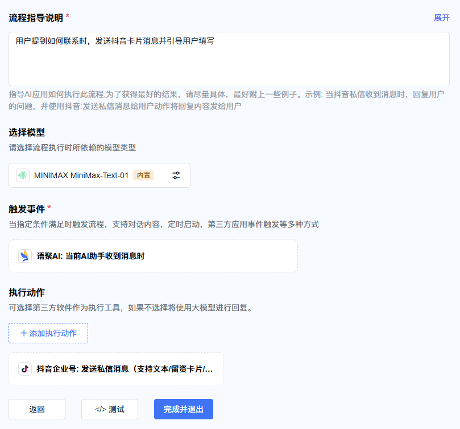Click the MiniMax waveform model icon

pos(23,175)
